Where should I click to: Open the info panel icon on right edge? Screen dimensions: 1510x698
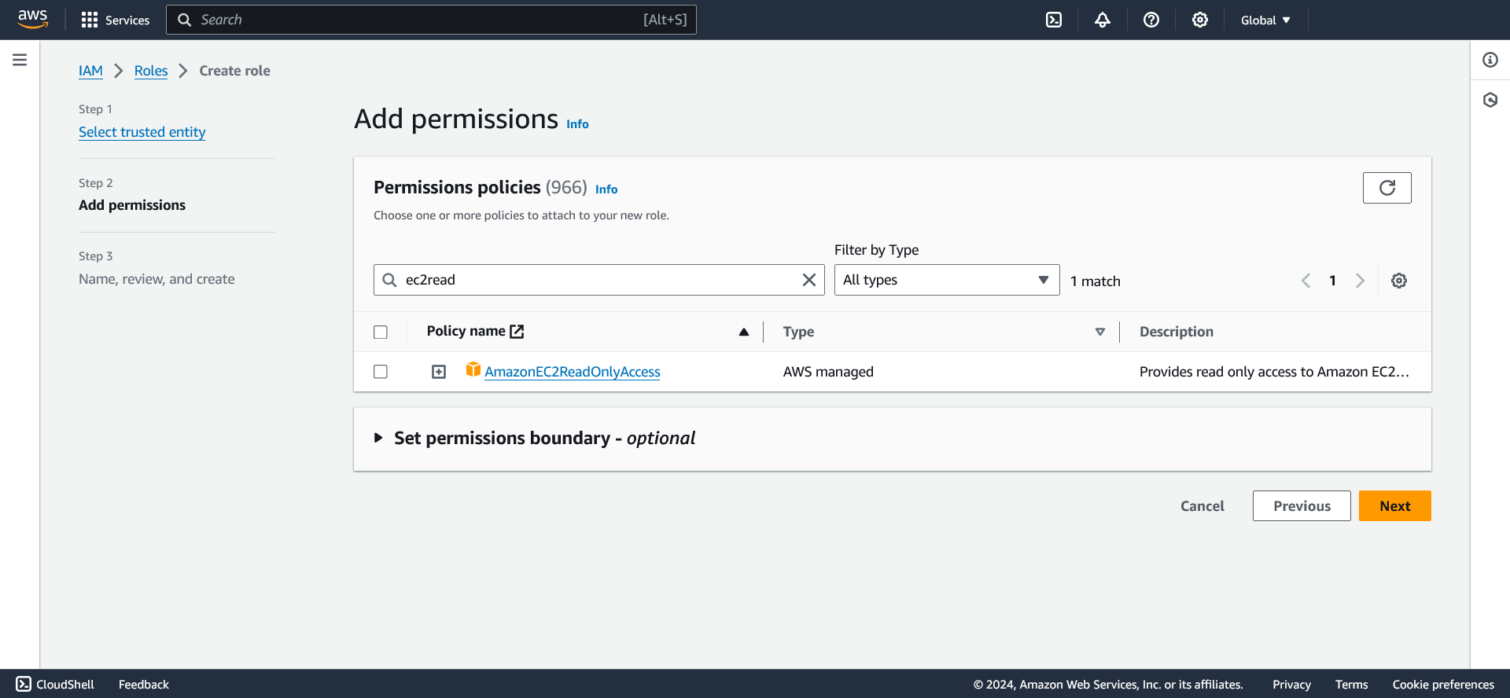tap(1490, 60)
